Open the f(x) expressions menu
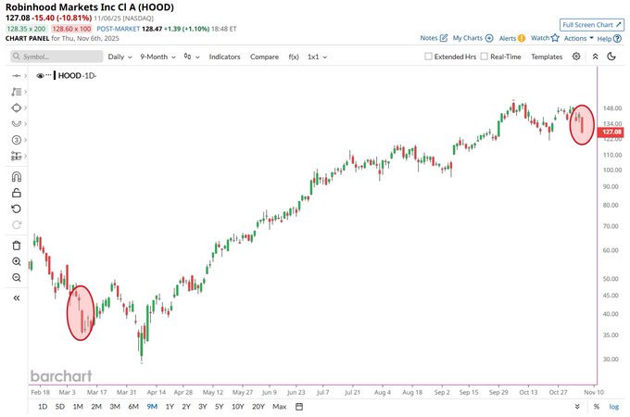Viewport: 630px width, 417px height. click(294, 57)
